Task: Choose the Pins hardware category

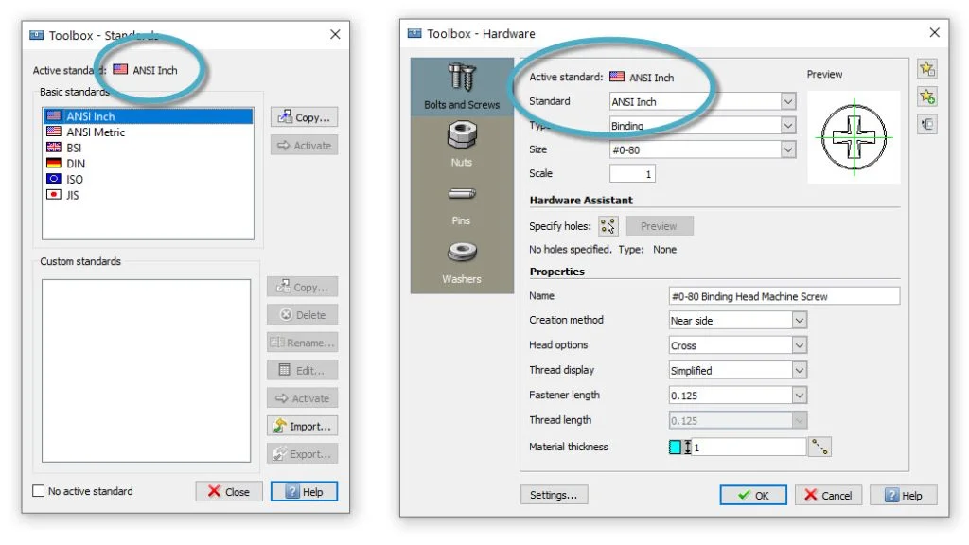Action: point(462,202)
